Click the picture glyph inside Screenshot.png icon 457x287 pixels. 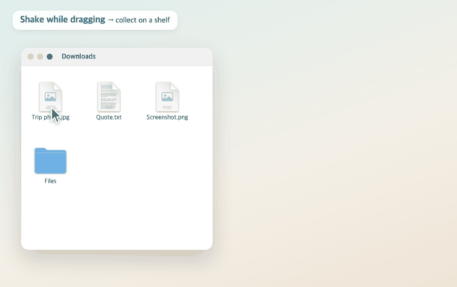tap(167, 97)
